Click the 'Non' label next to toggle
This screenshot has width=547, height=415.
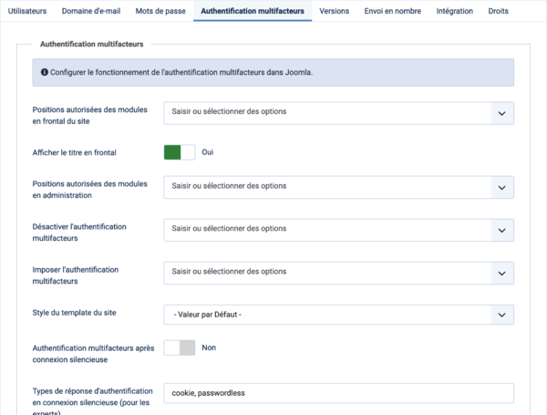pyautogui.click(x=209, y=348)
